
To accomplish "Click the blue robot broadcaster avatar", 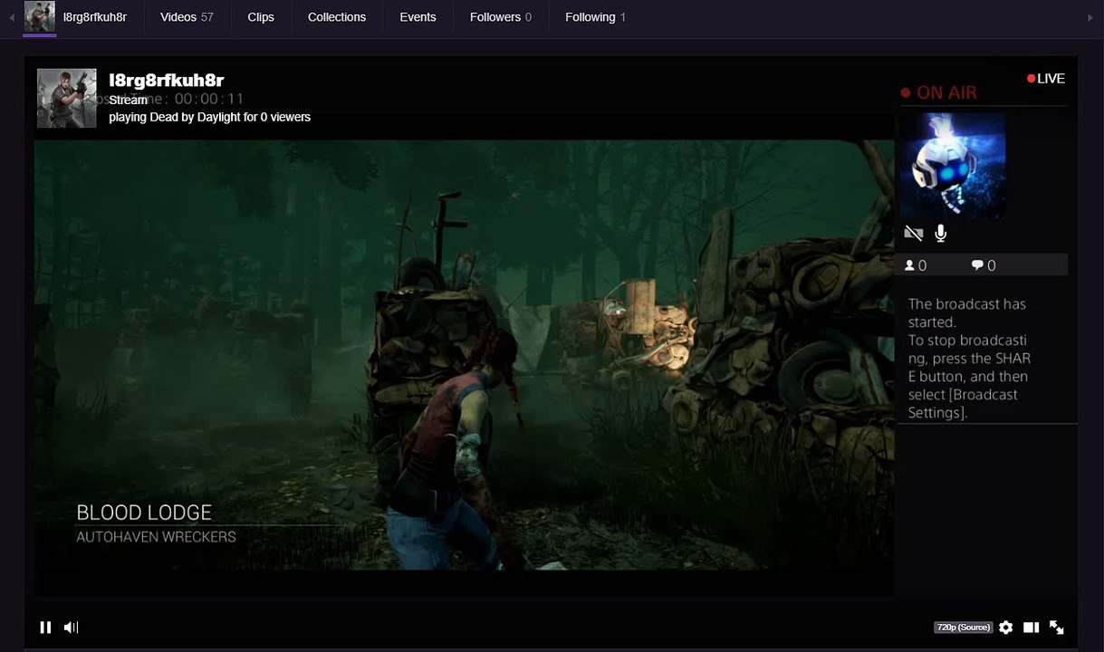I will (x=953, y=165).
